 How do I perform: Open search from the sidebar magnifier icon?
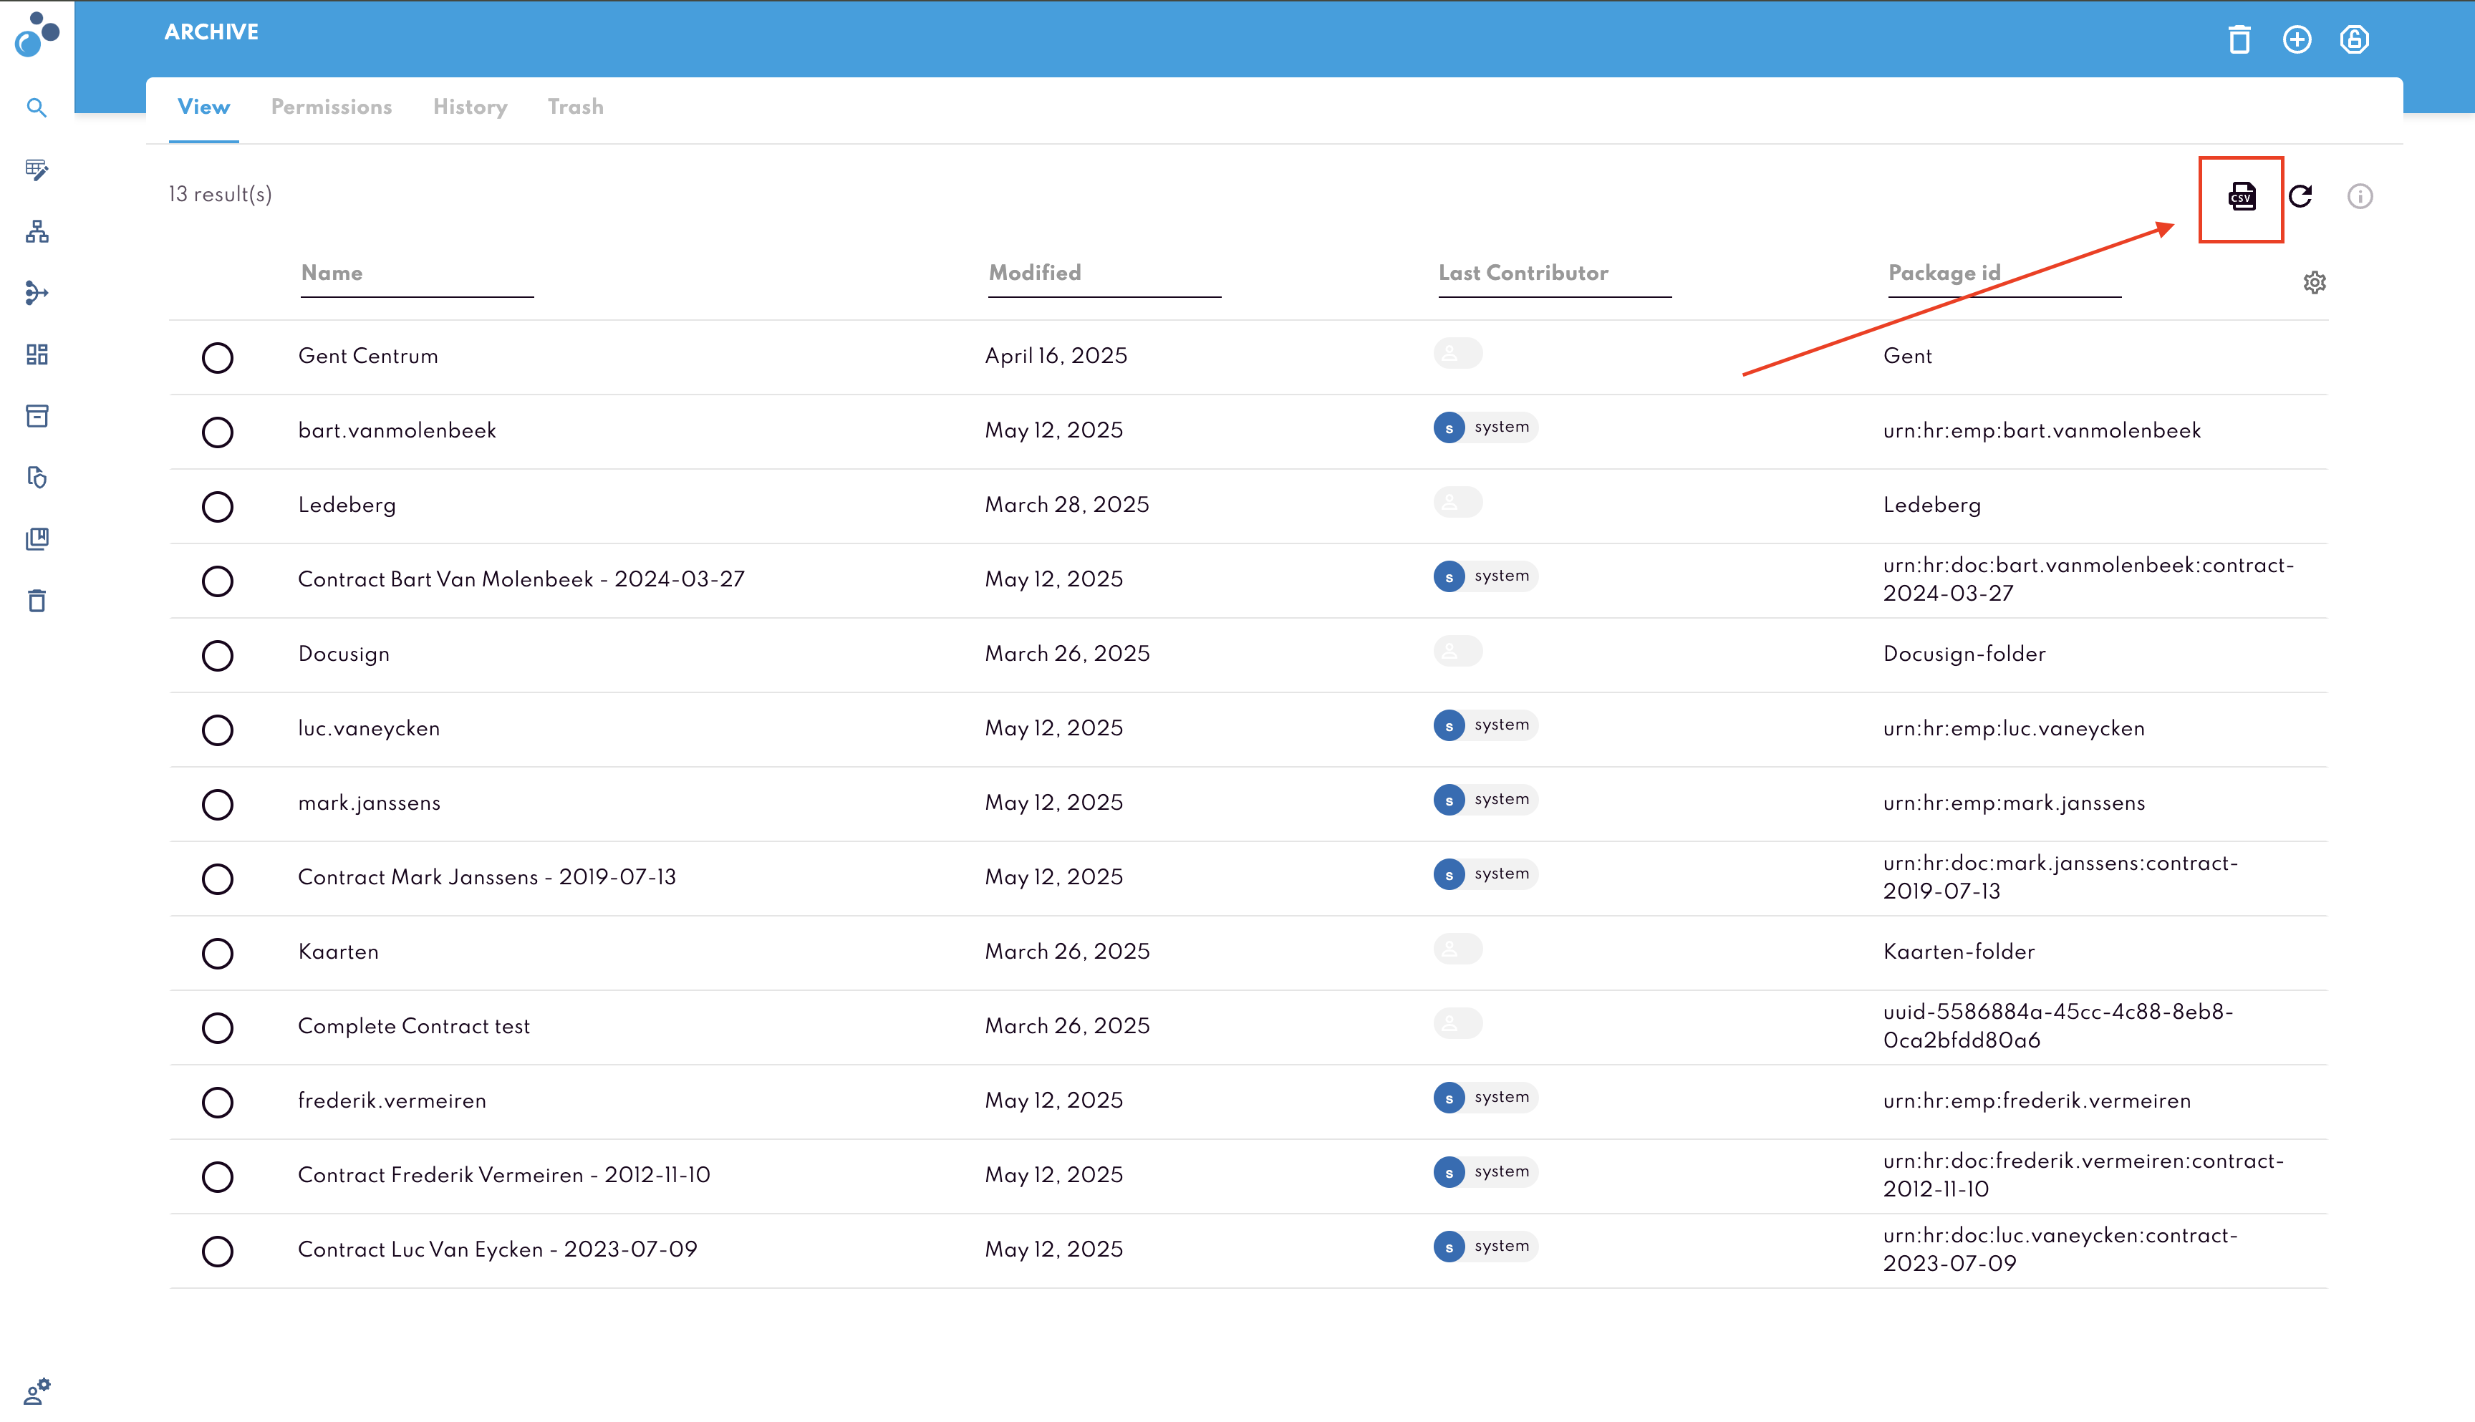pyautogui.click(x=36, y=107)
